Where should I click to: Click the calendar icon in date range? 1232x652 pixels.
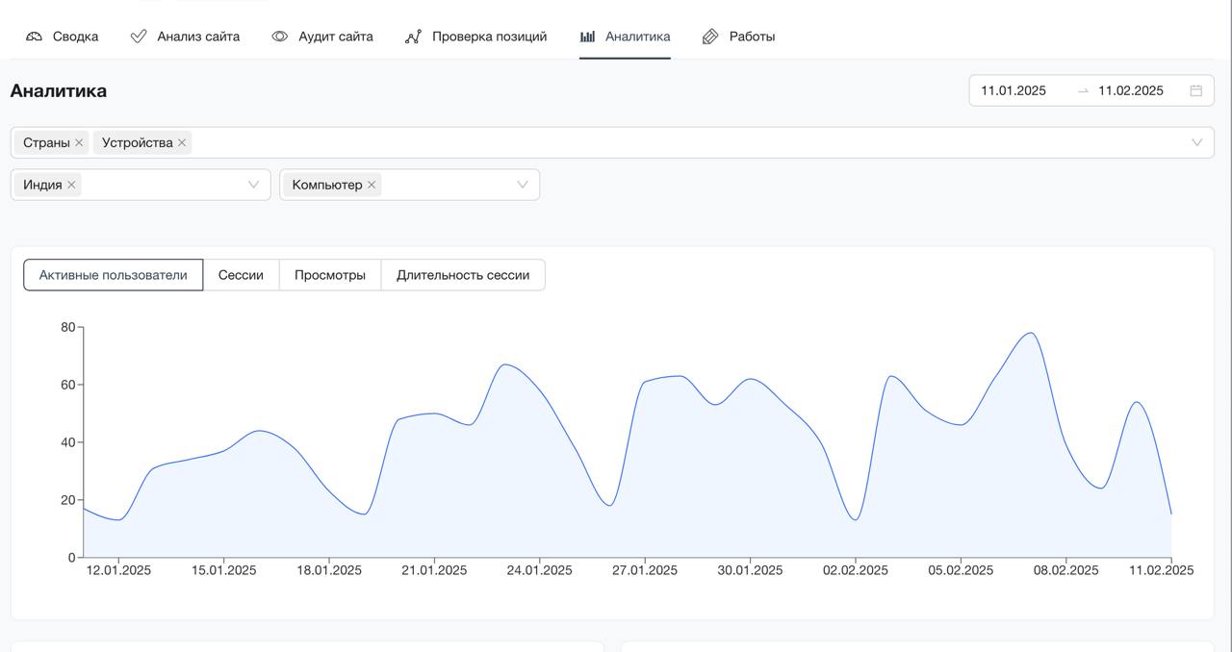[x=1196, y=90]
